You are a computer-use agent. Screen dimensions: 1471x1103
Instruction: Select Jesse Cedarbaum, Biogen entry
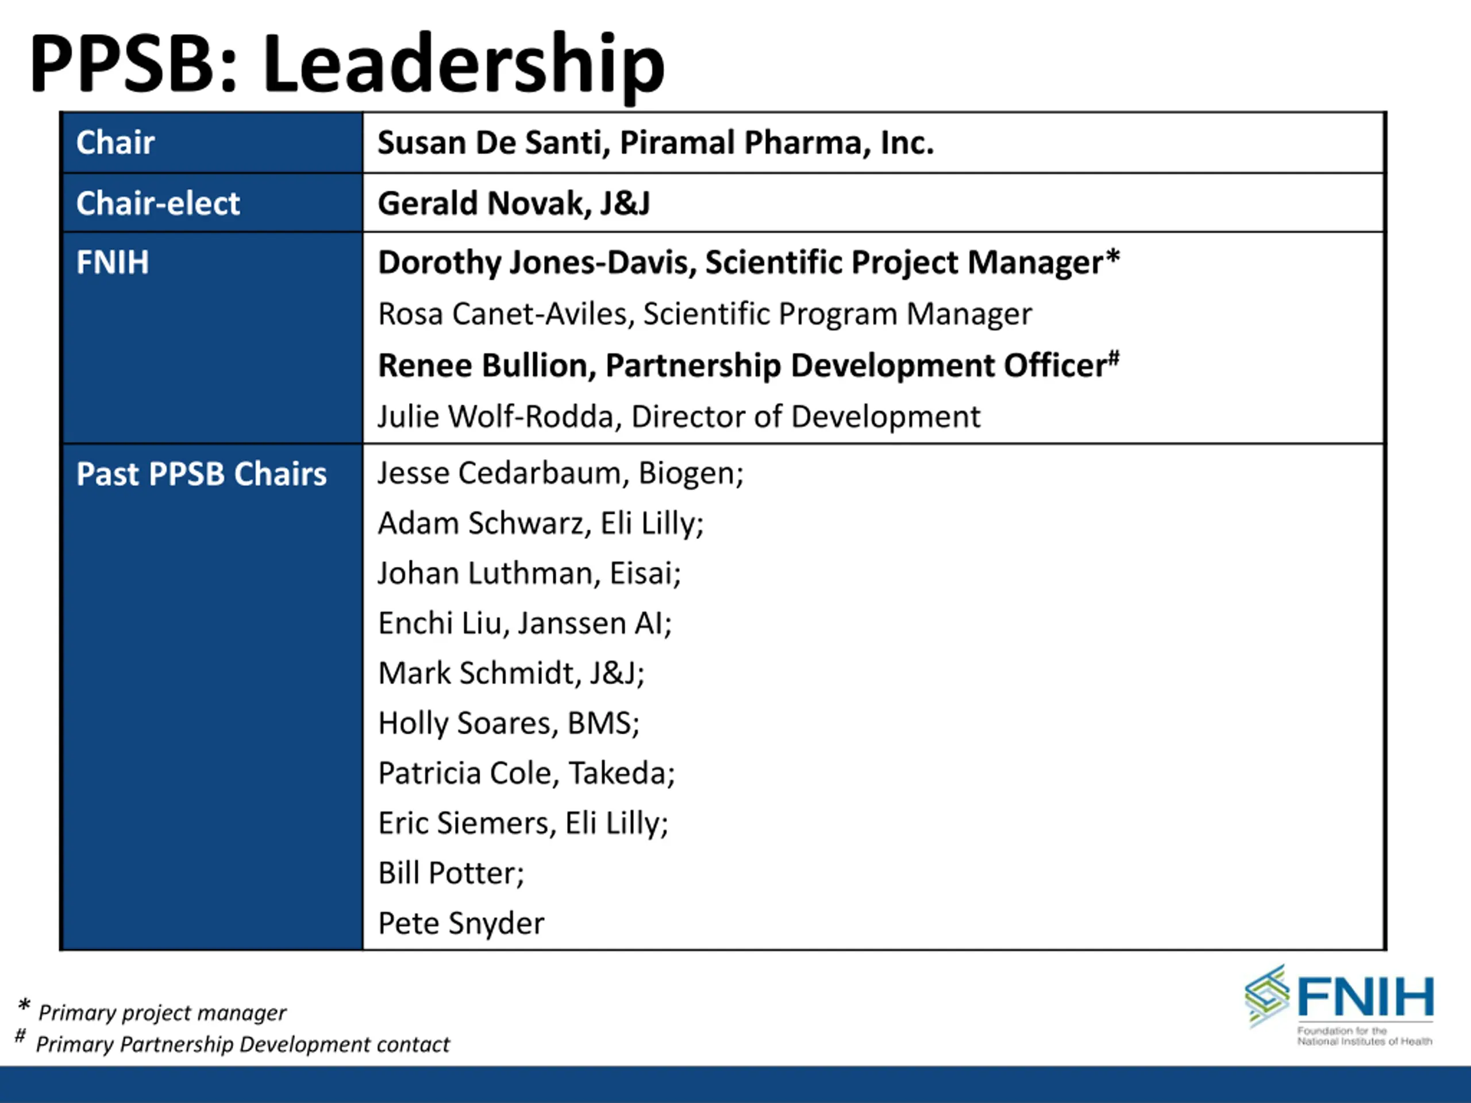pyautogui.click(x=560, y=473)
